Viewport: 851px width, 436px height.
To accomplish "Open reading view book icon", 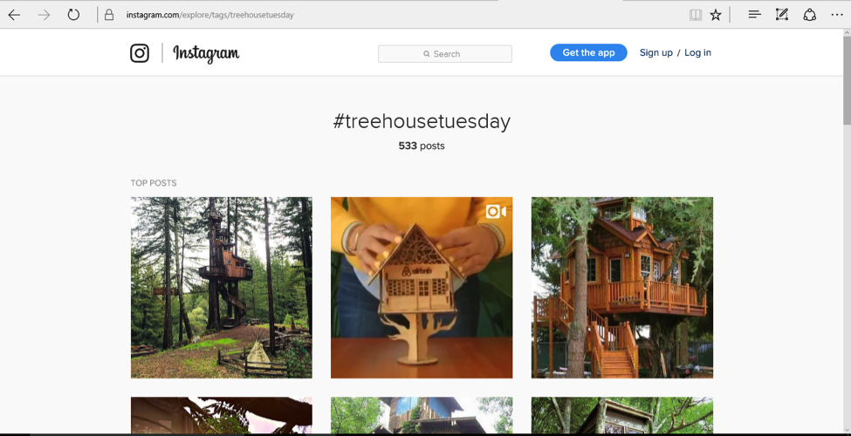I will (x=696, y=15).
